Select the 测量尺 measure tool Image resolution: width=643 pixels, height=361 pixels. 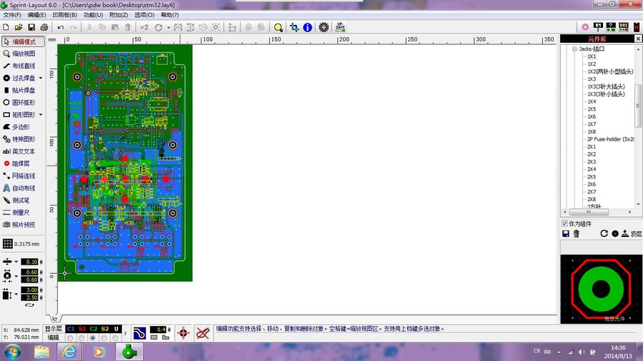pyautogui.click(x=21, y=212)
